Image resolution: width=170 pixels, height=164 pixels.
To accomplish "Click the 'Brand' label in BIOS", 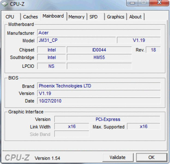I will 28,86.
